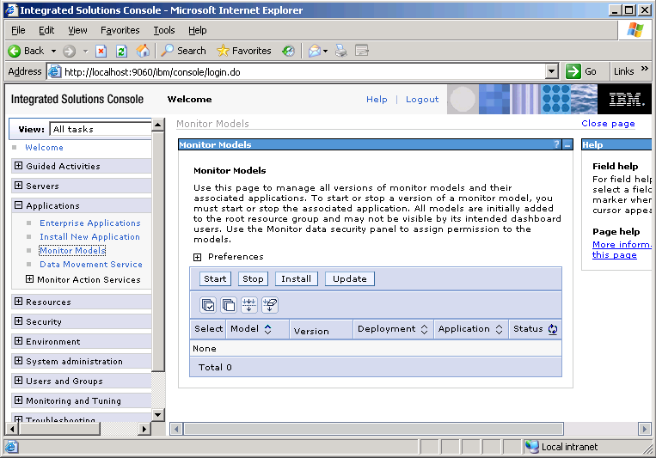
Task: Open the History toolbar icon
Action: click(x=288, y=51)
